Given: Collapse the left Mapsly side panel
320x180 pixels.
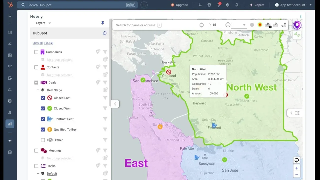Looking at the screenshot, I should pyautogui.click(x=115, y=104).
